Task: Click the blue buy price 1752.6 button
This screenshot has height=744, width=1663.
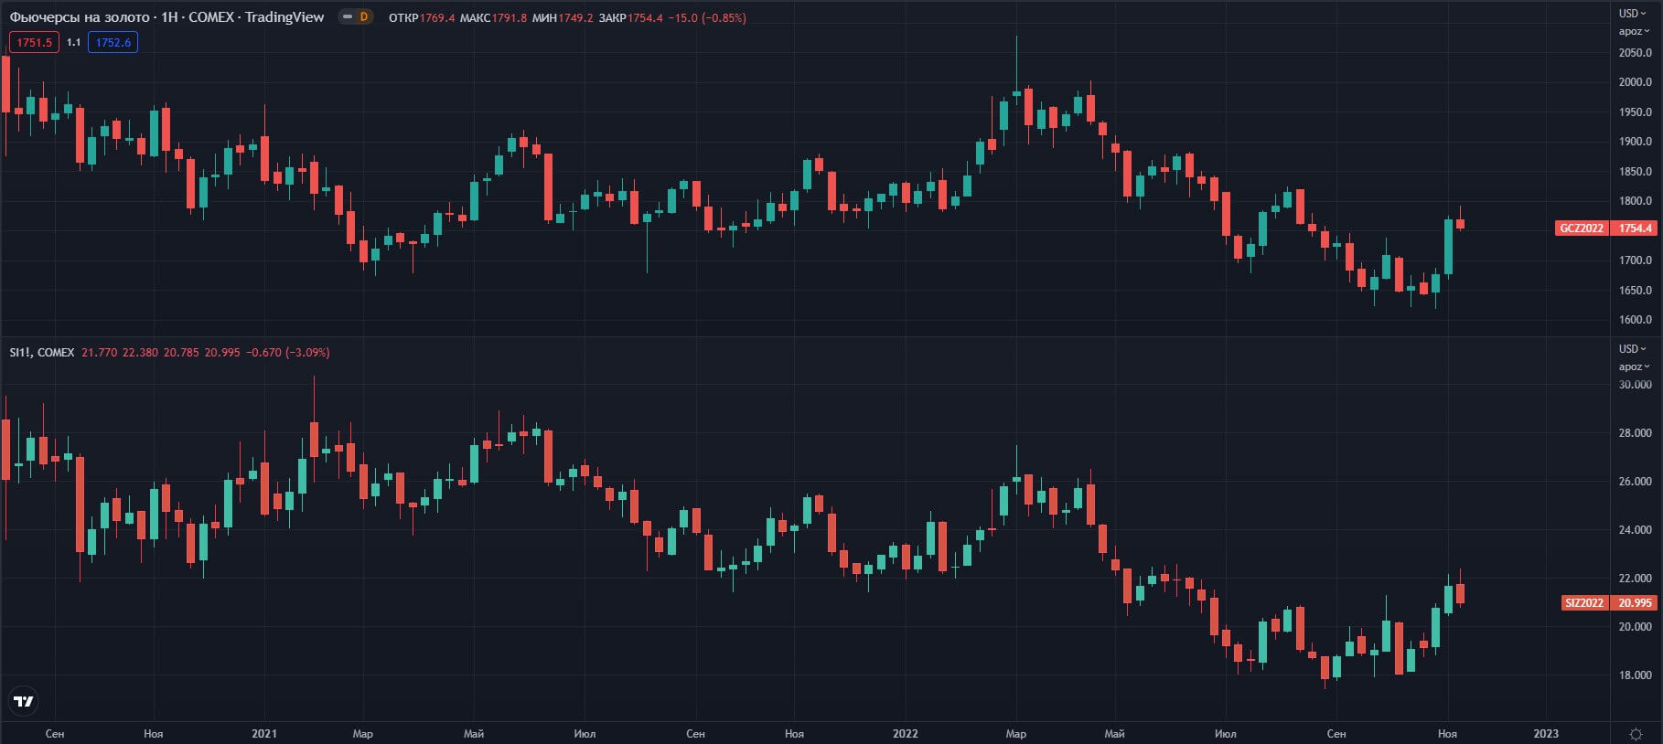Action: [113, 42]
